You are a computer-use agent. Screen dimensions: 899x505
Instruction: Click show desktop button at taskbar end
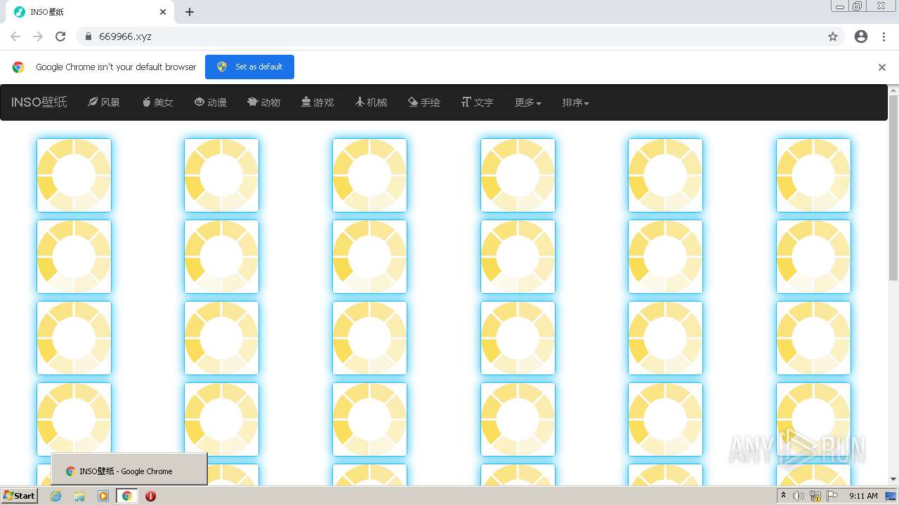click(891, 496)
